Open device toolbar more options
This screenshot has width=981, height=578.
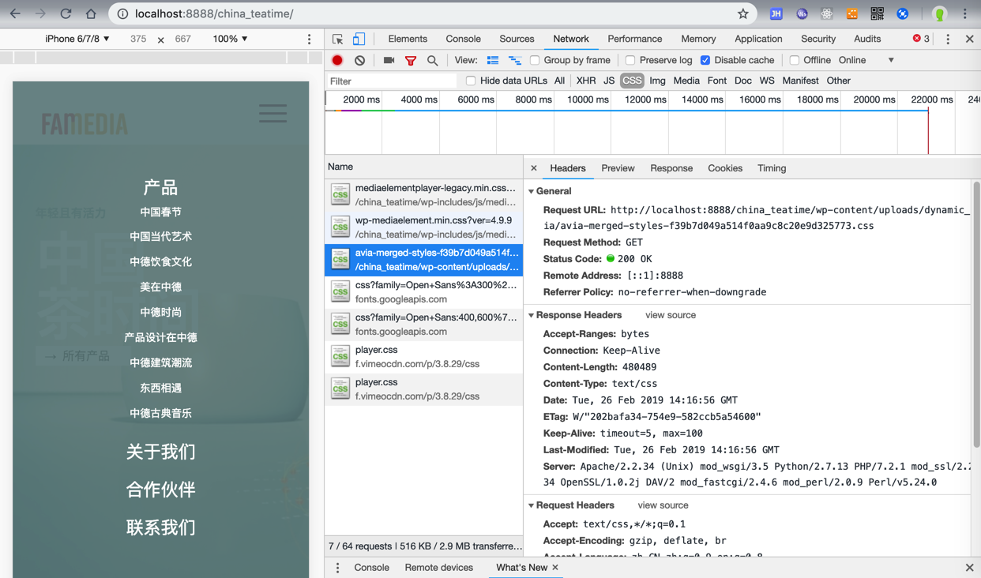click(x=309, y=39)
